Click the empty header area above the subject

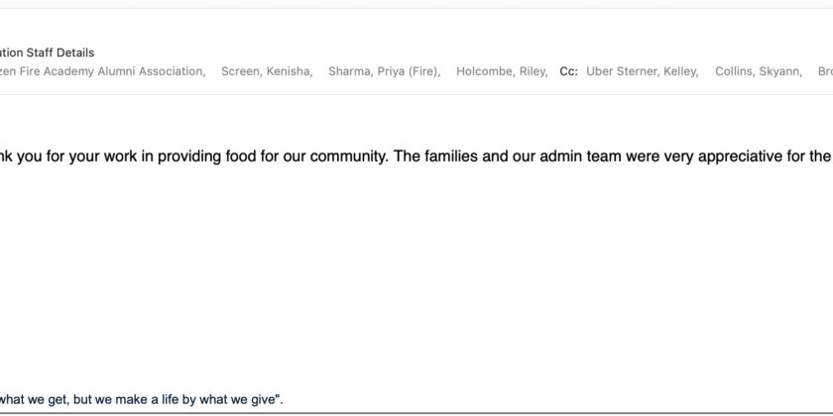point(397,26)
